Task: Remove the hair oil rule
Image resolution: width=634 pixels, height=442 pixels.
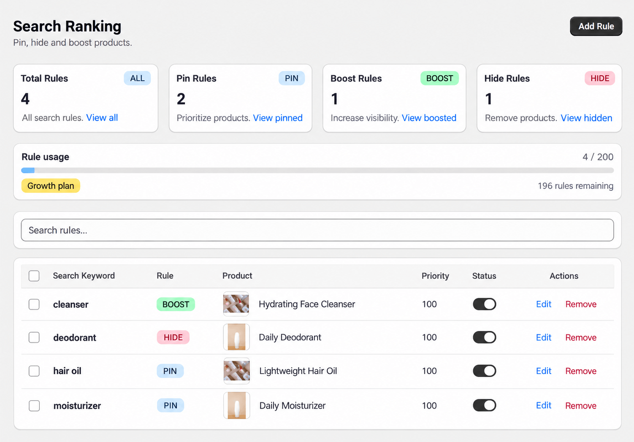Action: (581, 371)
